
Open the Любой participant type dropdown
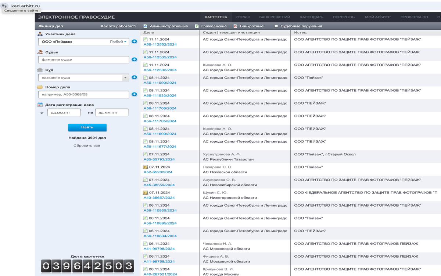pos(118,41)
